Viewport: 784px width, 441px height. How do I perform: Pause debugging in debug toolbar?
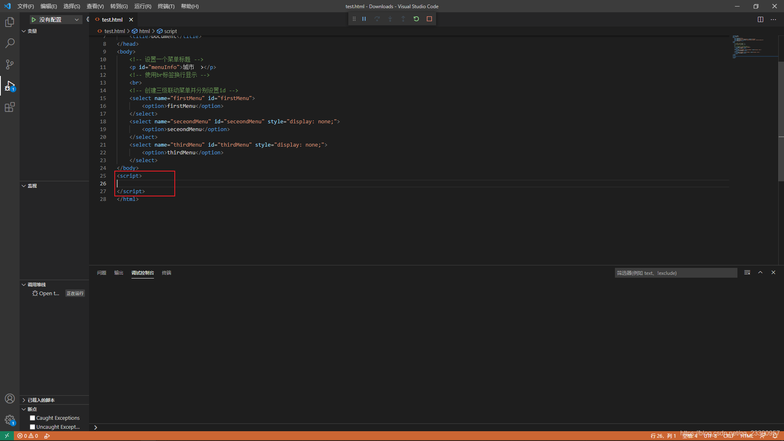coord(364,19)
